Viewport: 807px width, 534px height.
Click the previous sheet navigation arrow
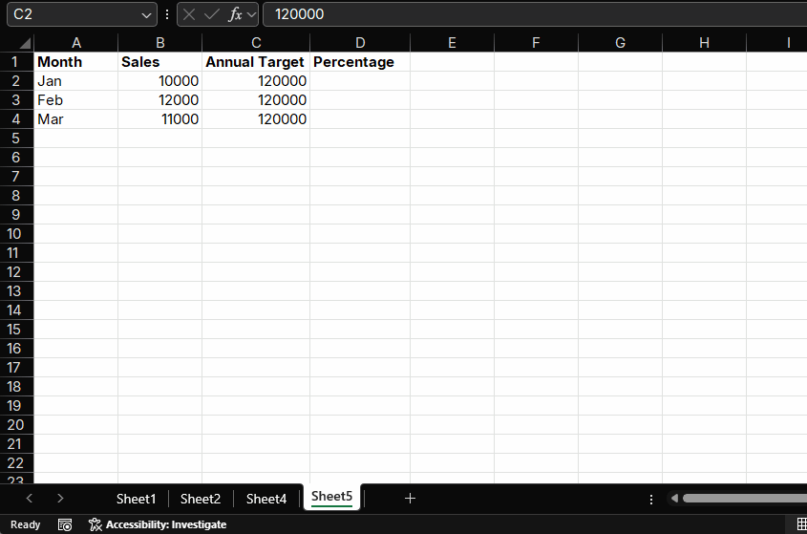pyautogui.click(x=30, y=499)
